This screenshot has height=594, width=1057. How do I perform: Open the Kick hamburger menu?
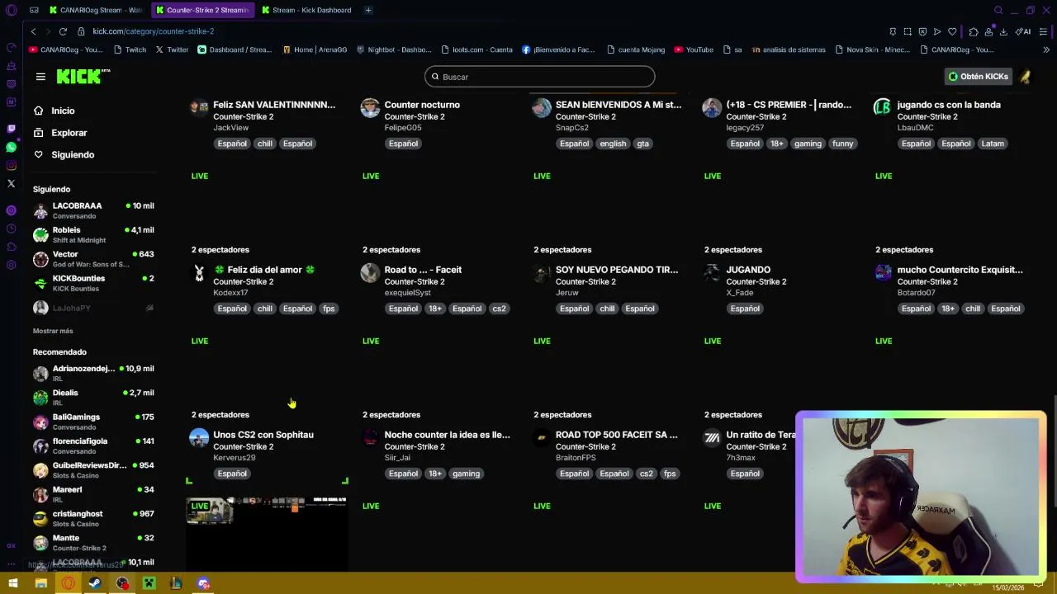(40, 77)
